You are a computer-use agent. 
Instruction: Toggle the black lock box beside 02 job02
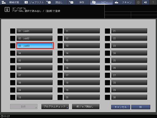pyautogui.click(x=13, y=38)
